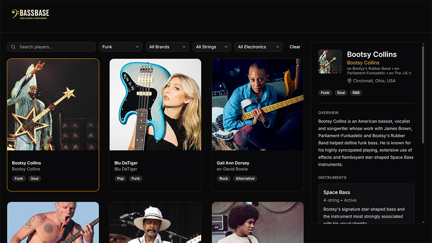Open the Space Bass instrument card

coord(366,204)
